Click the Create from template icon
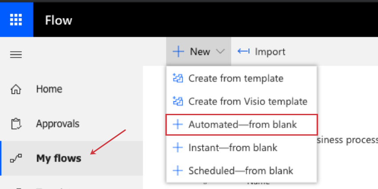Viewport: 378px width, 189px height. (x=178, y=79)
